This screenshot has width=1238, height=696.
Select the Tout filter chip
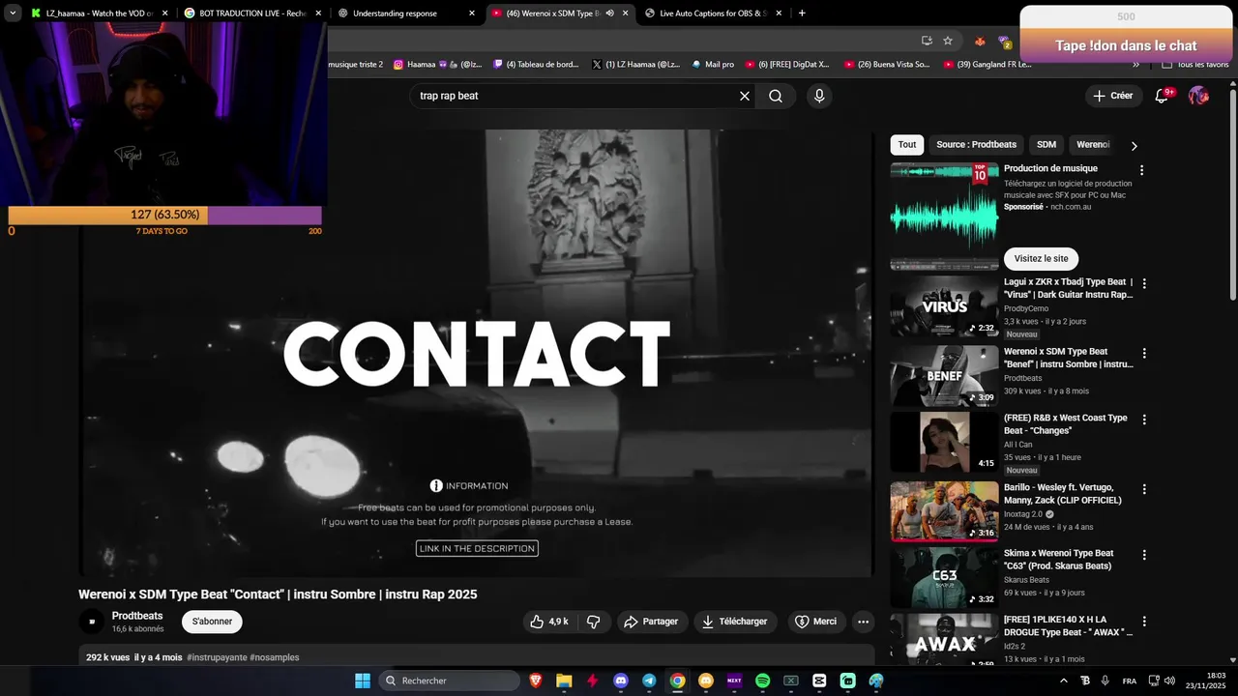907,145
